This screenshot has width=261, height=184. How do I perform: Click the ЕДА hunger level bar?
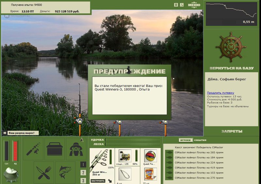7,151
